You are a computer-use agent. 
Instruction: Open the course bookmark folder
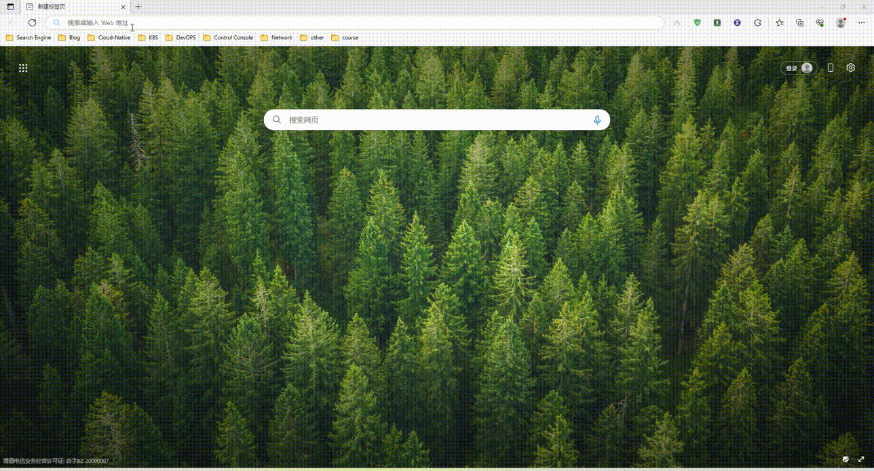[345, 38]
